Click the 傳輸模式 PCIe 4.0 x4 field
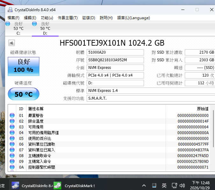The image size is (215, 190). coord(115,75)
